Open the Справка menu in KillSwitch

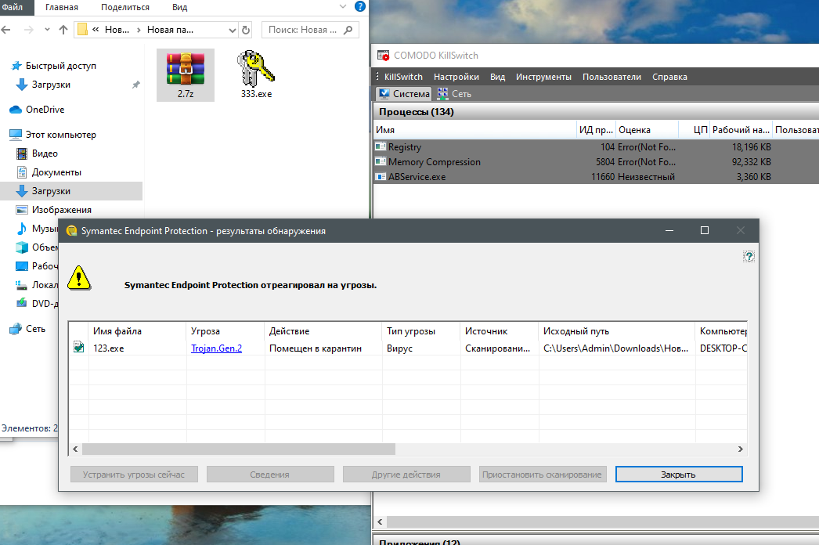tap(669, 77)
